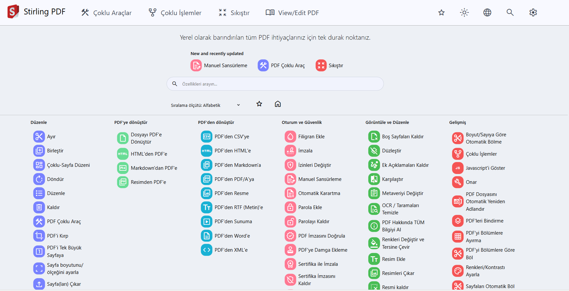Image resolution: width=569 pixels, height=291 pixels.
Task: Open Sıkıştır from the recently updated list
Action: [x=329, y=66]
